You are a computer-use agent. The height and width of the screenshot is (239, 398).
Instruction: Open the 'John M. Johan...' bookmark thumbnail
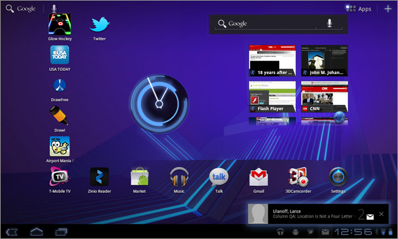pos(324,61)
